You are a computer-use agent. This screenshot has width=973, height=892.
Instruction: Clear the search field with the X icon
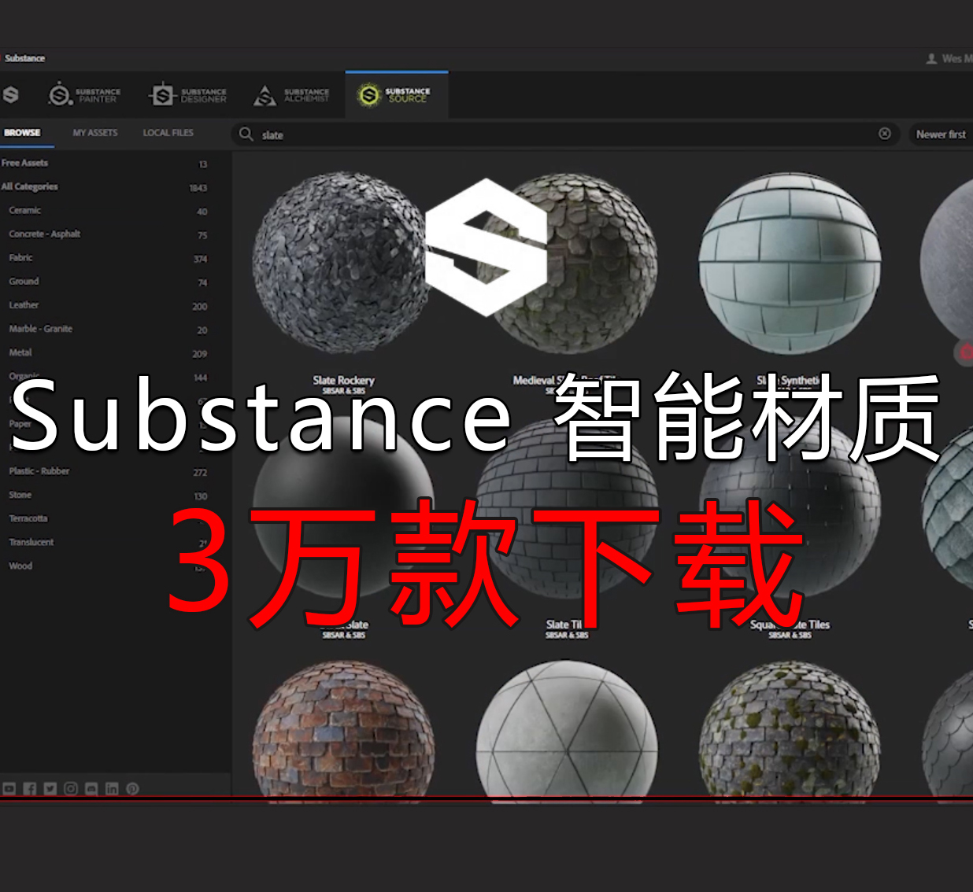885,134
